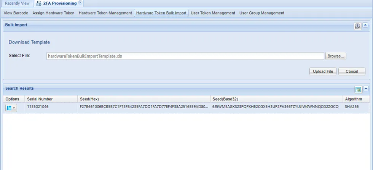The image size is (373, 170).
Task: Open the View Barcode section
Action: click(x=16, y=13)
